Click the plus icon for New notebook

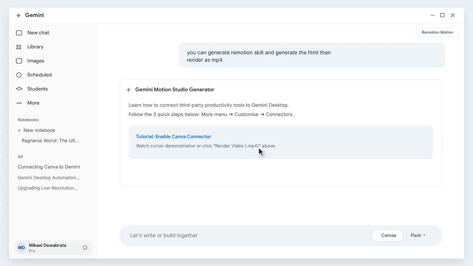pos(19,130)
